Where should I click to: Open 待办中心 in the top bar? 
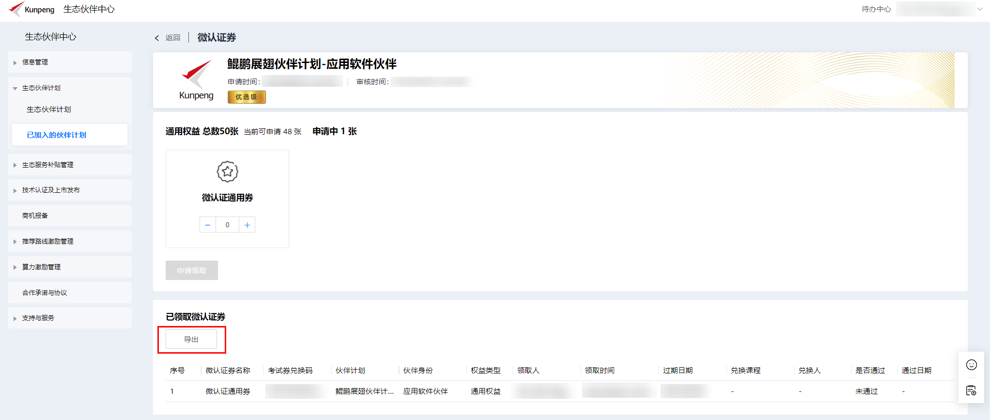pyautogui.click(x=876, y=9)
